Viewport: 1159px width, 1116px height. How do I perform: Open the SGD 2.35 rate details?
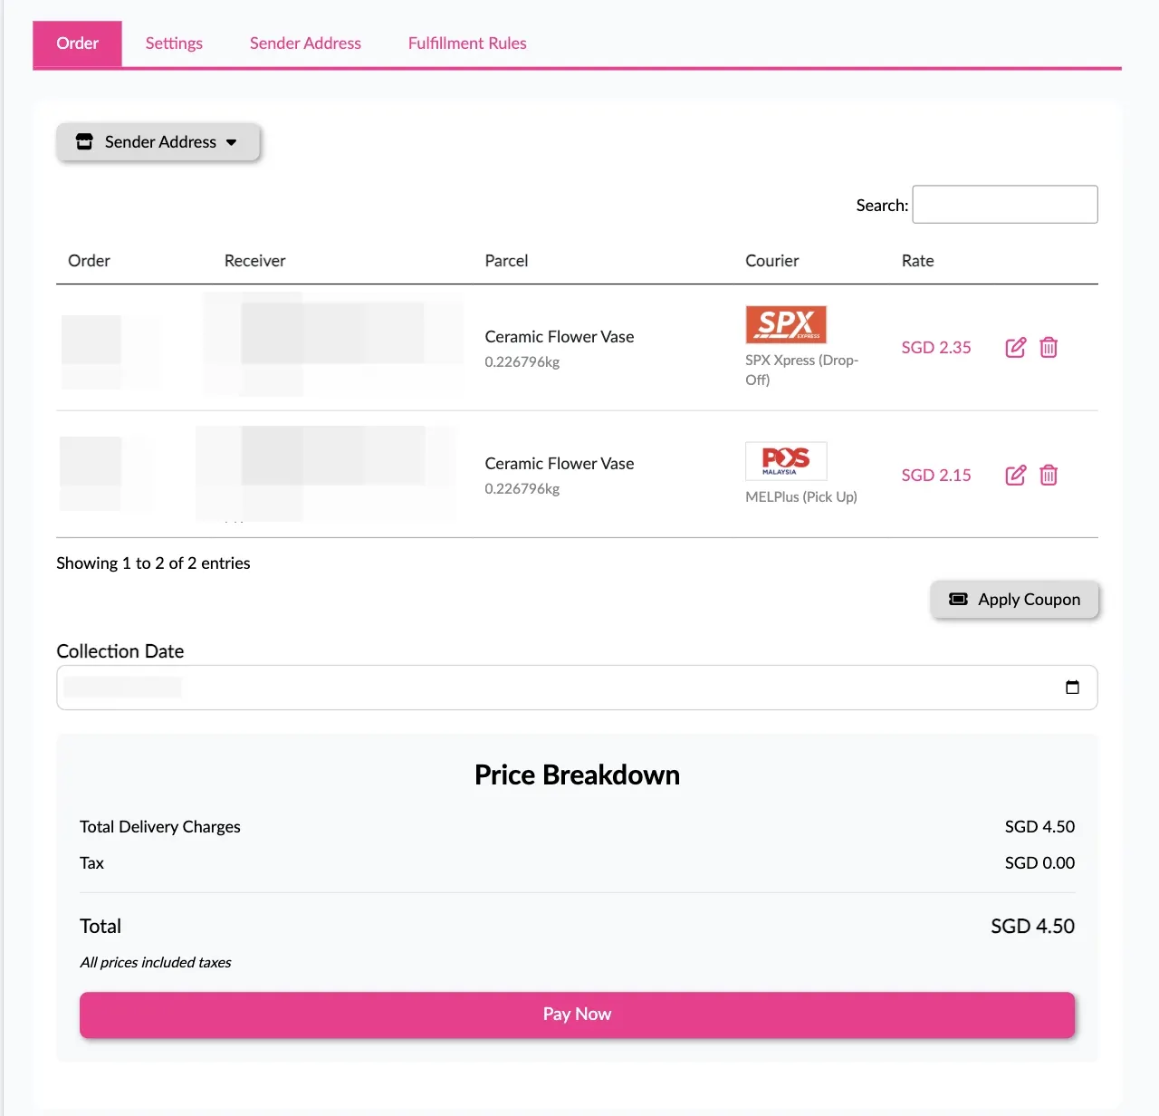[935, 347]
